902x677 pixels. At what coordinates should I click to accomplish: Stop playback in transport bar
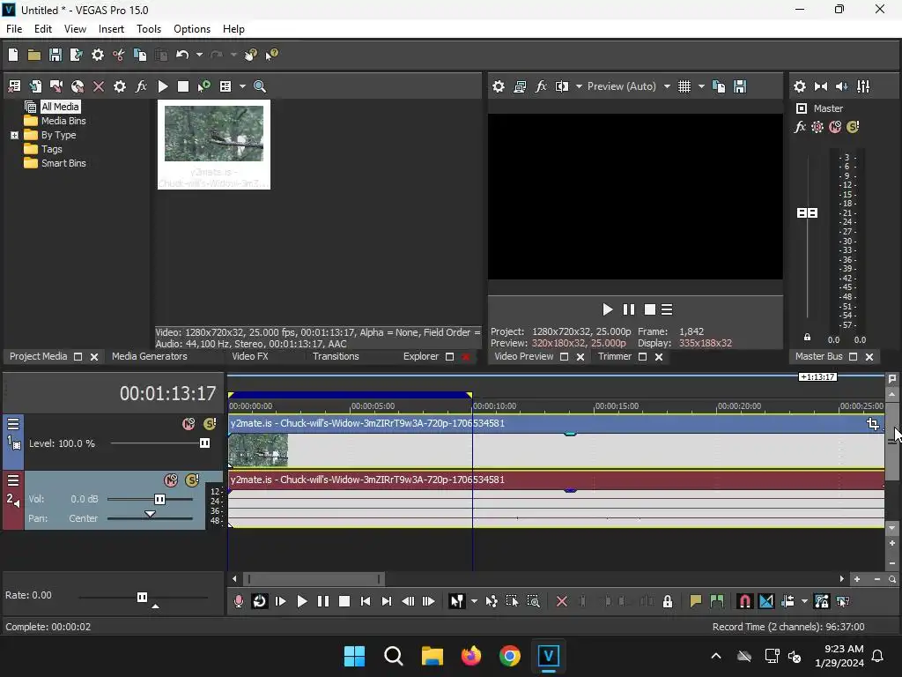pos(344,601)
